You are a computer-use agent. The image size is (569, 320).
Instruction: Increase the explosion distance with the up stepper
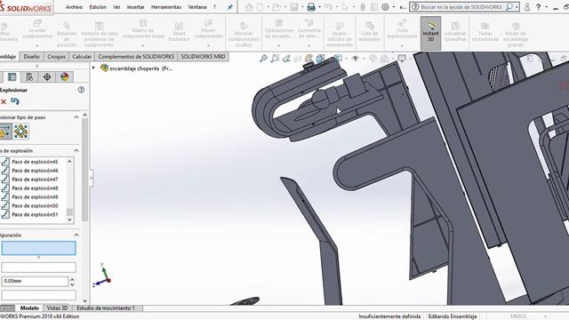(72, 279)
